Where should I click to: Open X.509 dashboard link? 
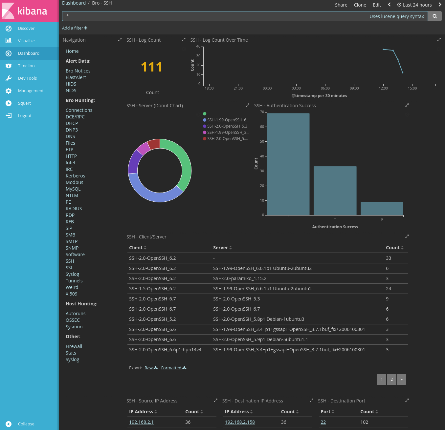point(71,294)
